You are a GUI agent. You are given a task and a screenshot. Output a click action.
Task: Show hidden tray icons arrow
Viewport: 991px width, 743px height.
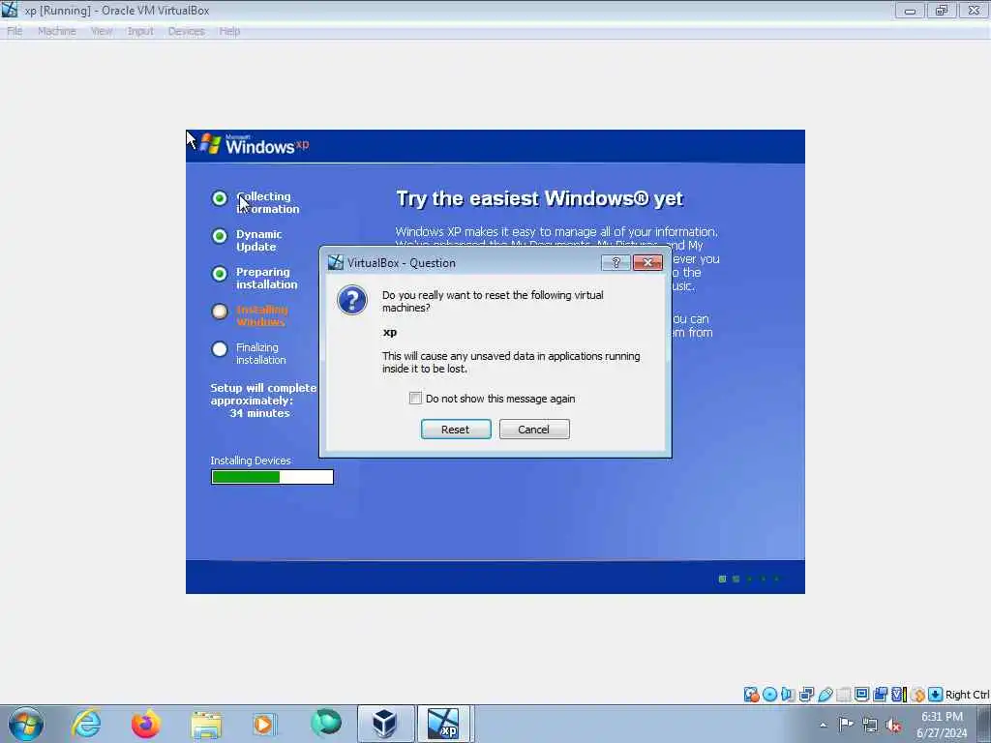coord(823,725)
